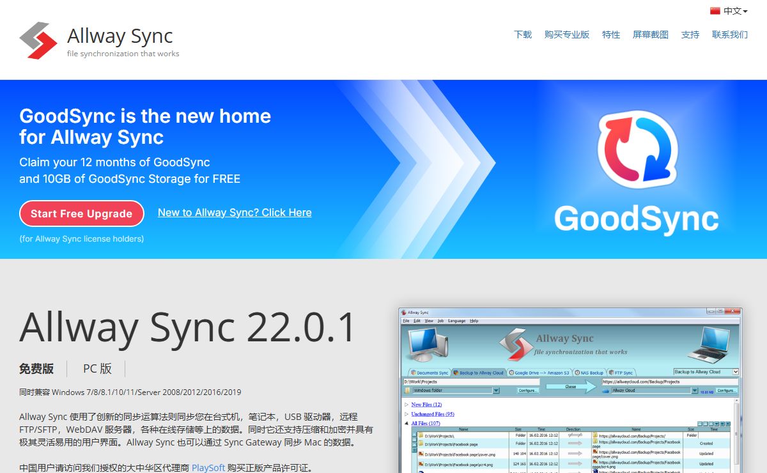Click the GoodSync is the new home headline

pyautogui.click(x=145, y=127)
